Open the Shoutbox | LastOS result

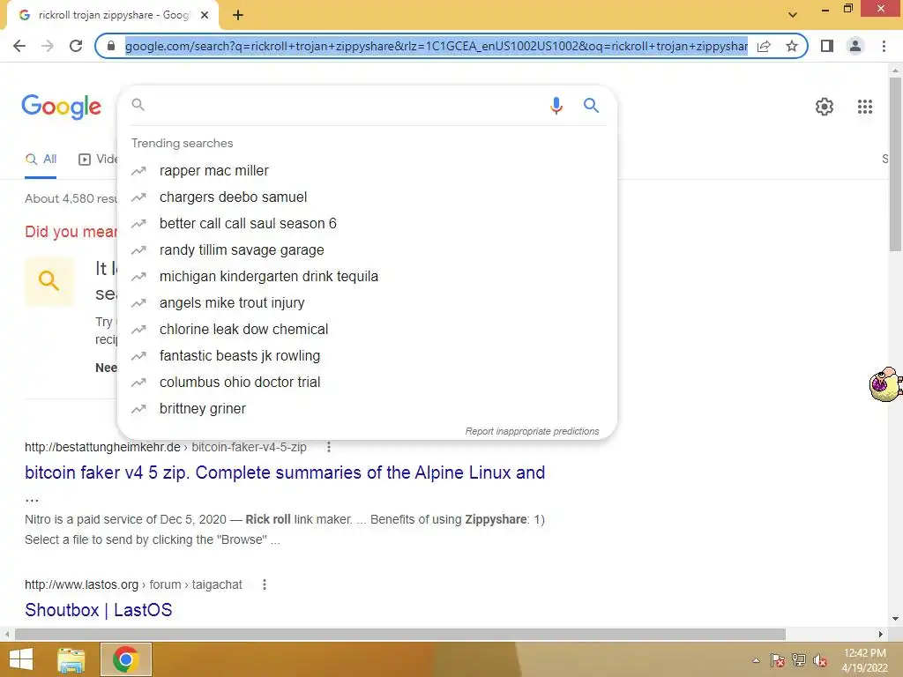[x=99, y=610]
